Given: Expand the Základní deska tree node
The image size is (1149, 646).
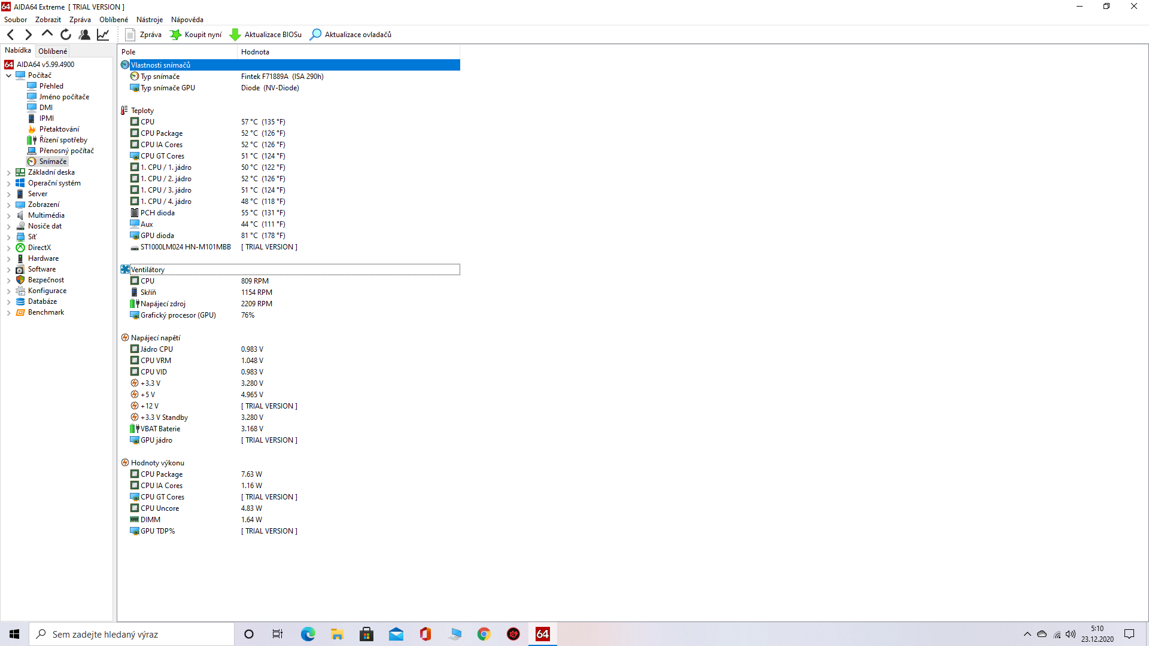Looking at the screenshot, I should click(x=8, y=173).
